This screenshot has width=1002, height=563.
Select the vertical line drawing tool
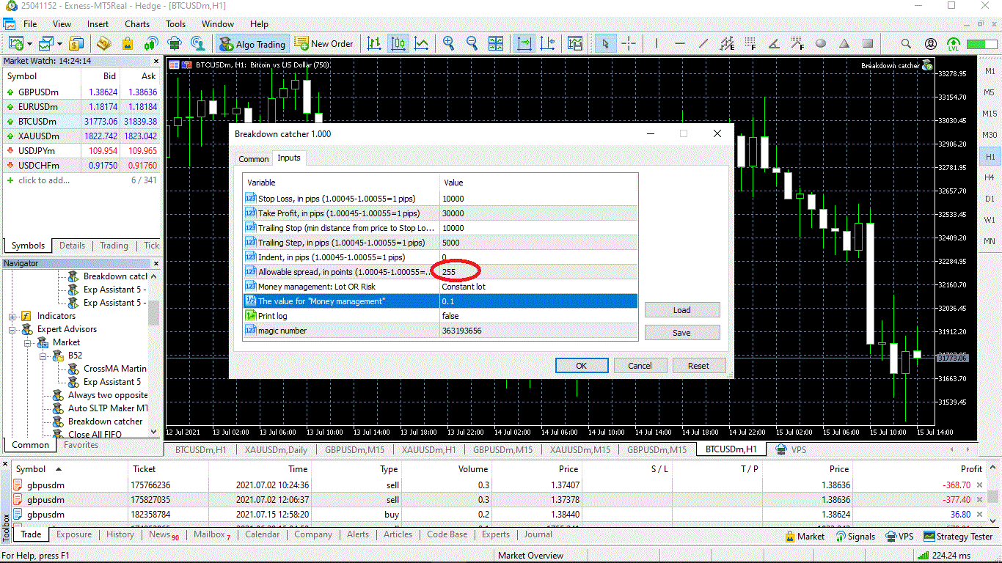tap(656, 43)
